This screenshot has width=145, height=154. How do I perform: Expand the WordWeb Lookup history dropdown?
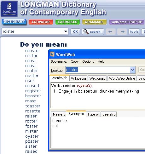132,70
